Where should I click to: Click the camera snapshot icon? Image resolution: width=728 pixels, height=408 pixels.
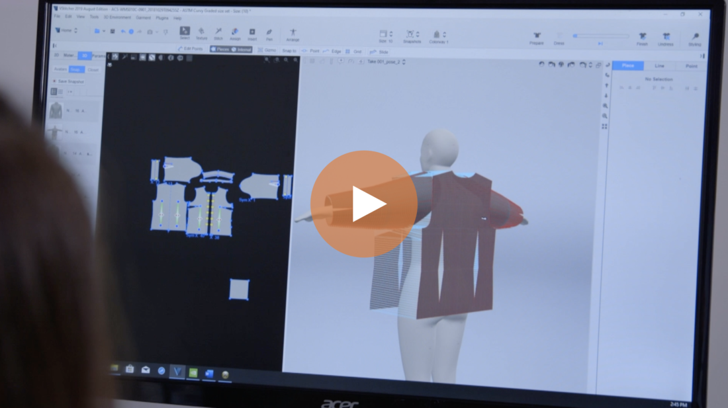pos(150,32)
